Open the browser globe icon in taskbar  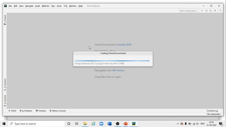pyautogui.click(x=93, y=124)
